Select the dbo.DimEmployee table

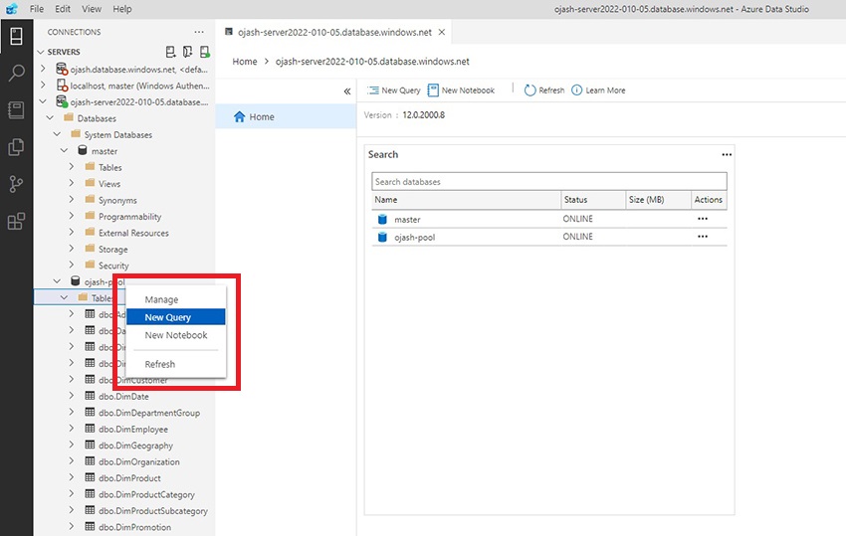pos(132,430)
